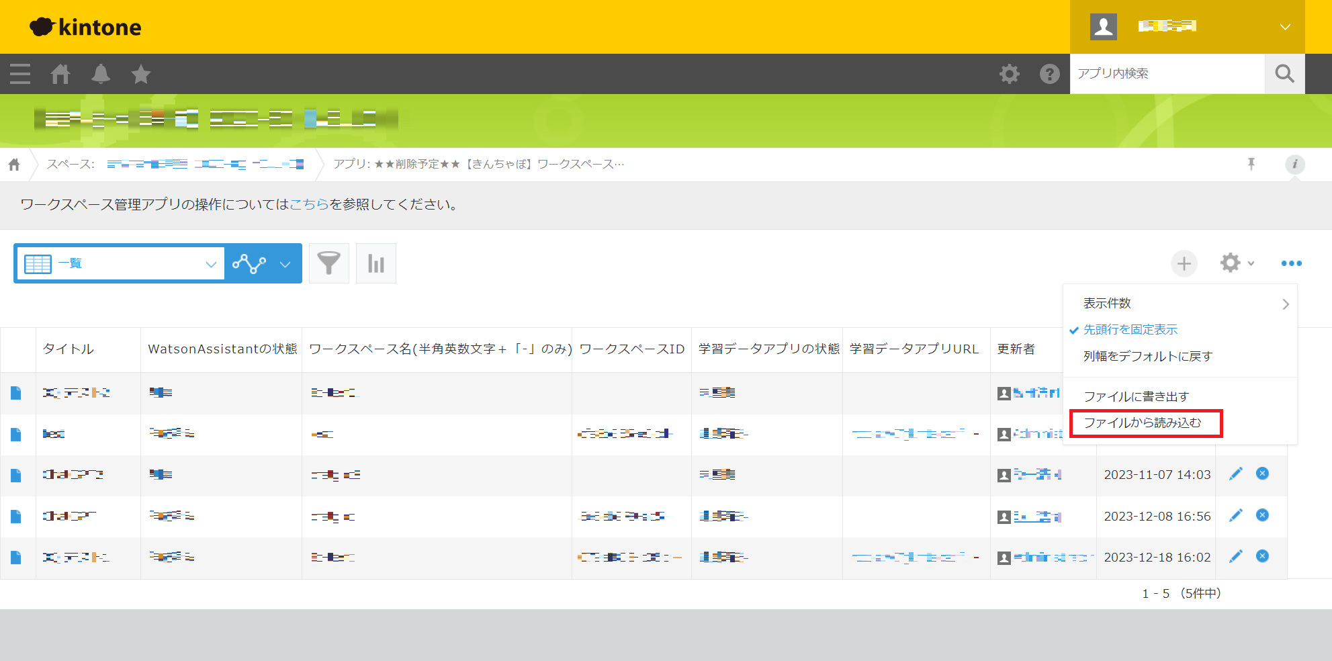Click the search magnifier button

click(x=1284, y=74)
